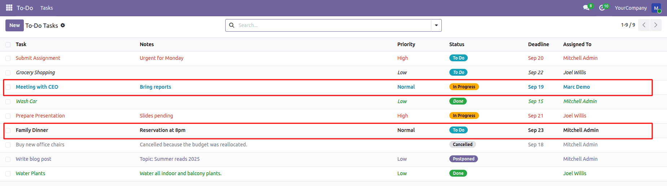Sort by the Priority column header
This screenshot has height=186, width=667.
click(406, 44)
